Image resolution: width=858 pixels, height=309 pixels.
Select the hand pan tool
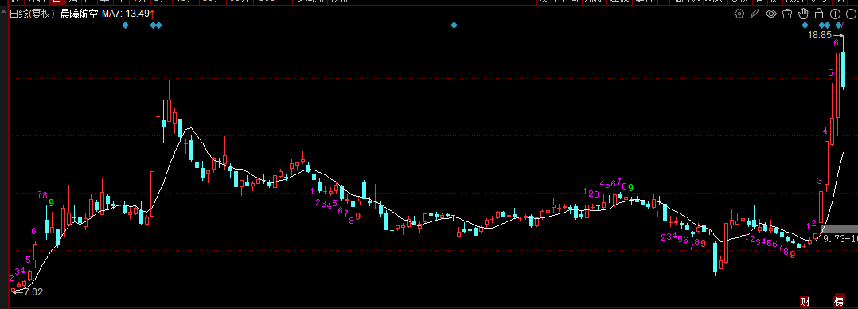click(803, 14)
